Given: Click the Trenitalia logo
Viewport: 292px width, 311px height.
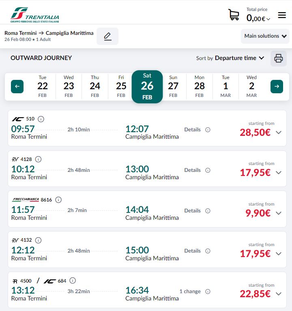Looking at the screenshot, I should point(35,15).
